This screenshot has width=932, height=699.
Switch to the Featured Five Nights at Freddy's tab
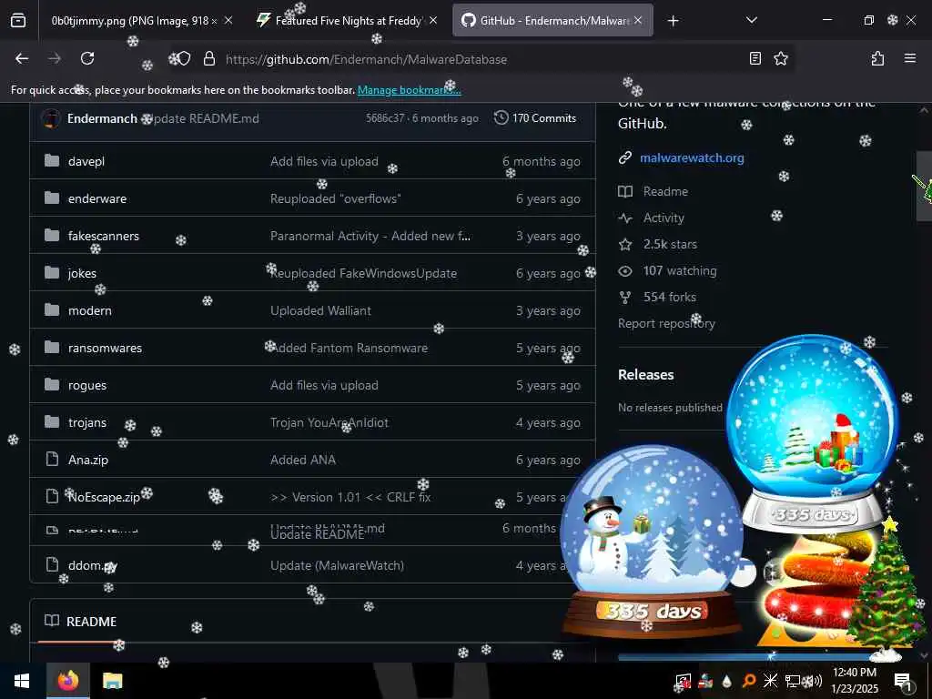348,21
